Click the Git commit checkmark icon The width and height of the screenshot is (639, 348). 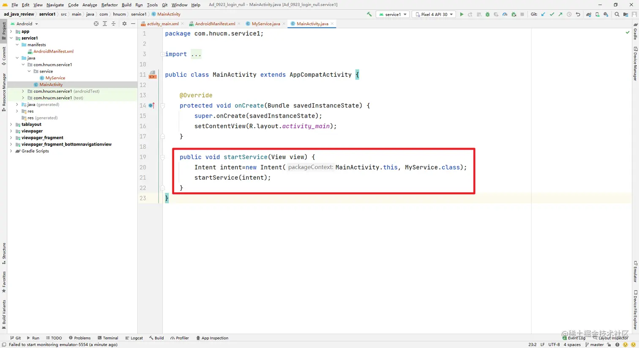[x=552, y=14]
